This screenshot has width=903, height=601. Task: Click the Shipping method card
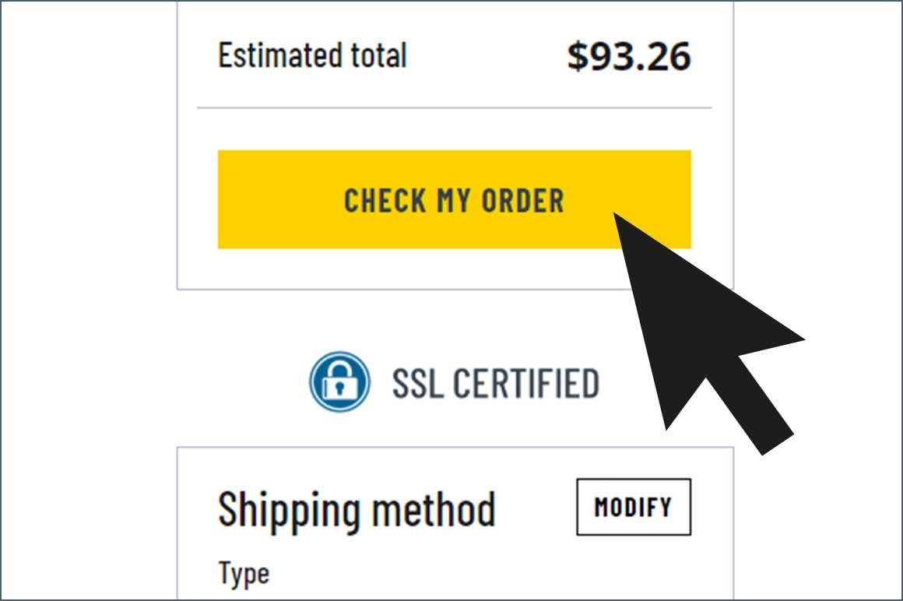pyautogui.click(x=455, y=523)
